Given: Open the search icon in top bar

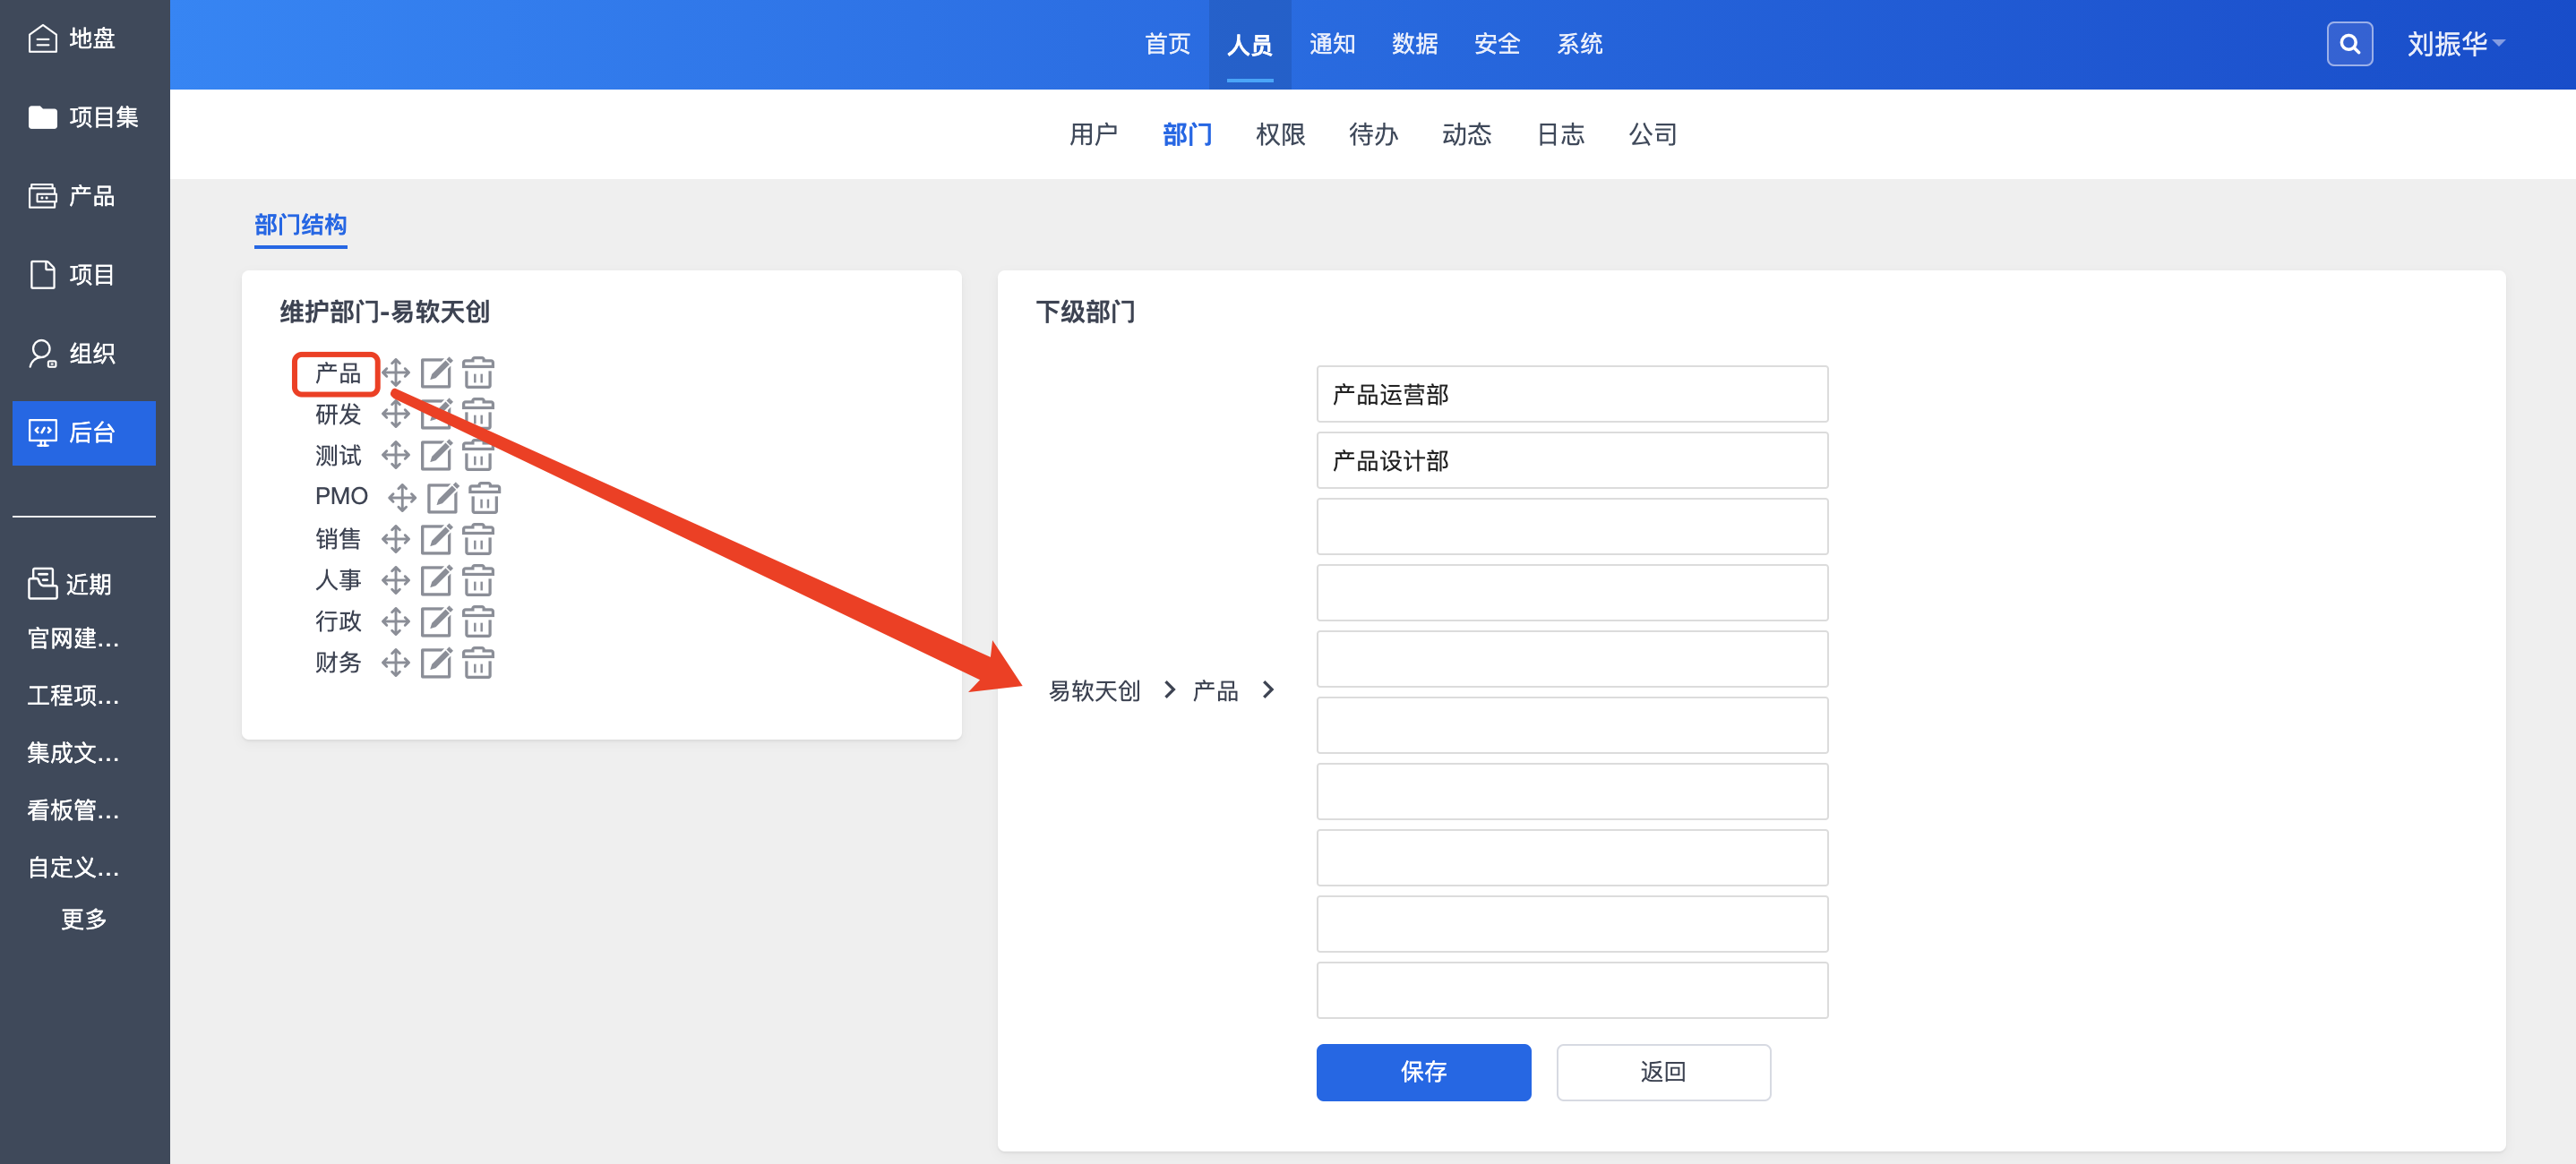Looking at the screenshot, I should coord(2349,44).
